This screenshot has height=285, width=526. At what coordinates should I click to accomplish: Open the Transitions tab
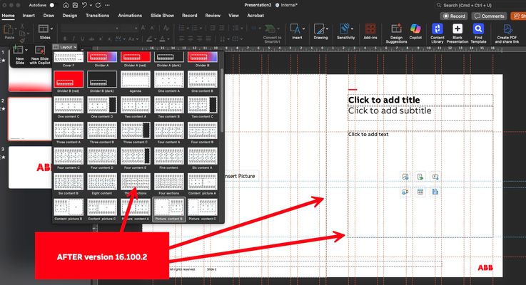[97, 16]
